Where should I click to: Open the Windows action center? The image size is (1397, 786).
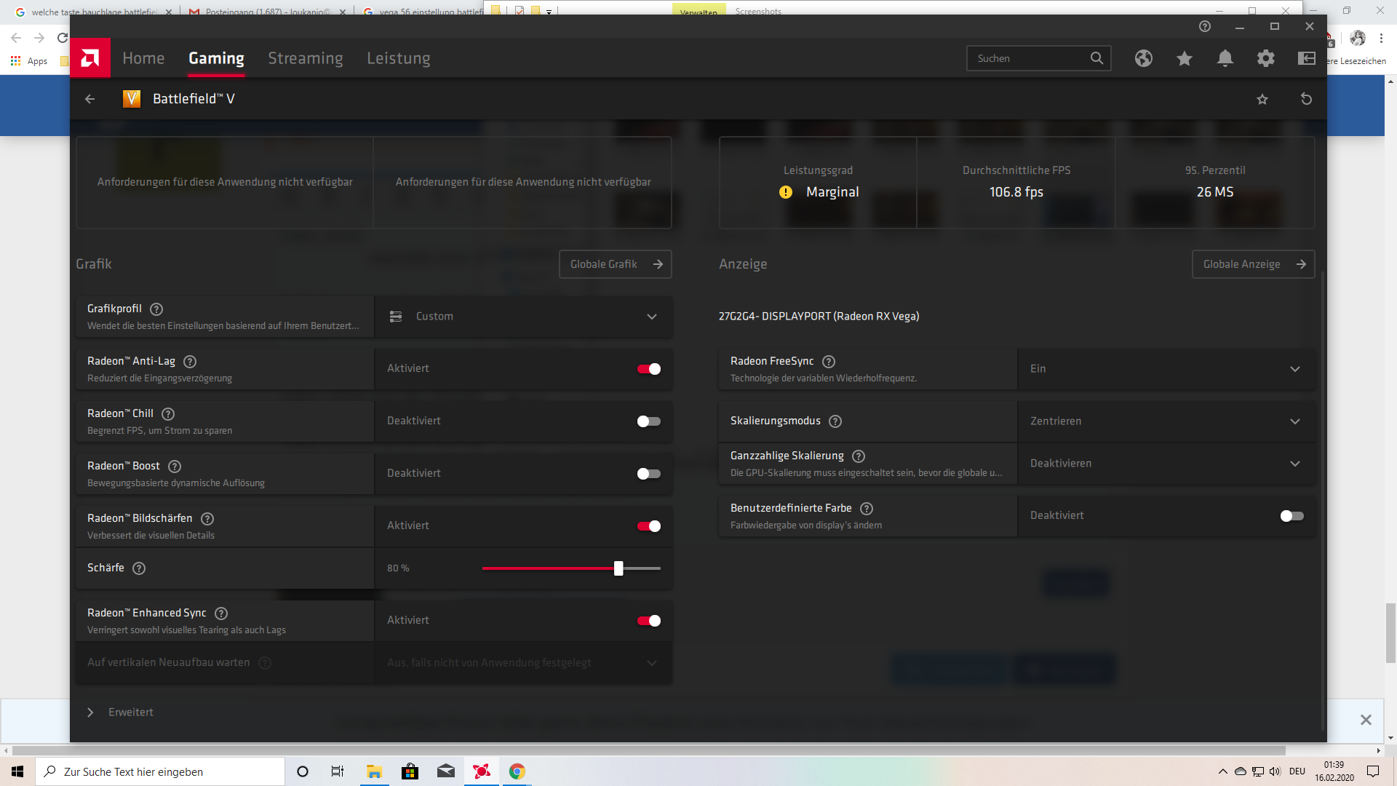pos(1373,771)
